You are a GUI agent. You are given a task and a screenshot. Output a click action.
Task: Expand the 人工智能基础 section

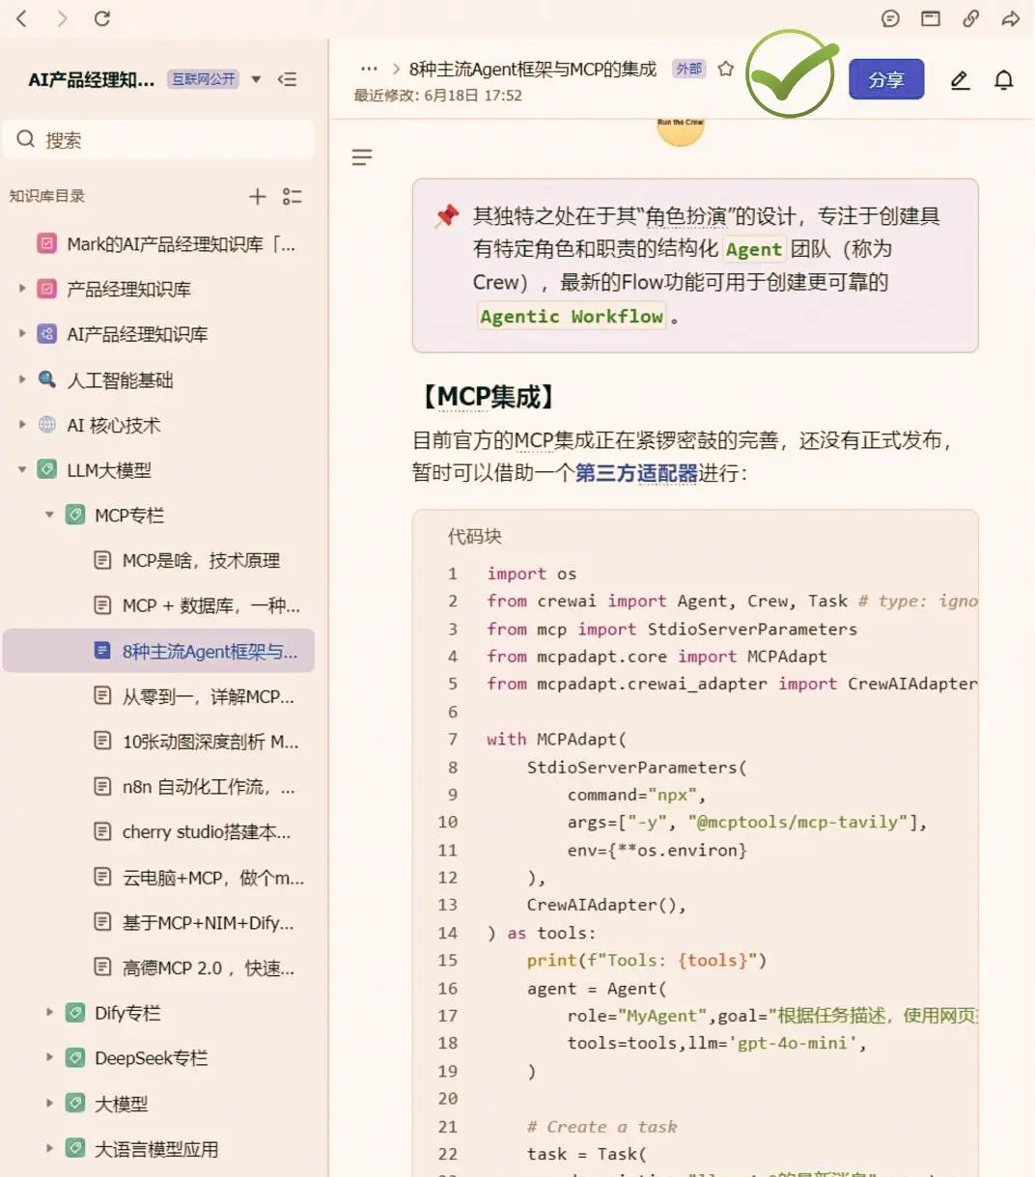pos(21,379)
